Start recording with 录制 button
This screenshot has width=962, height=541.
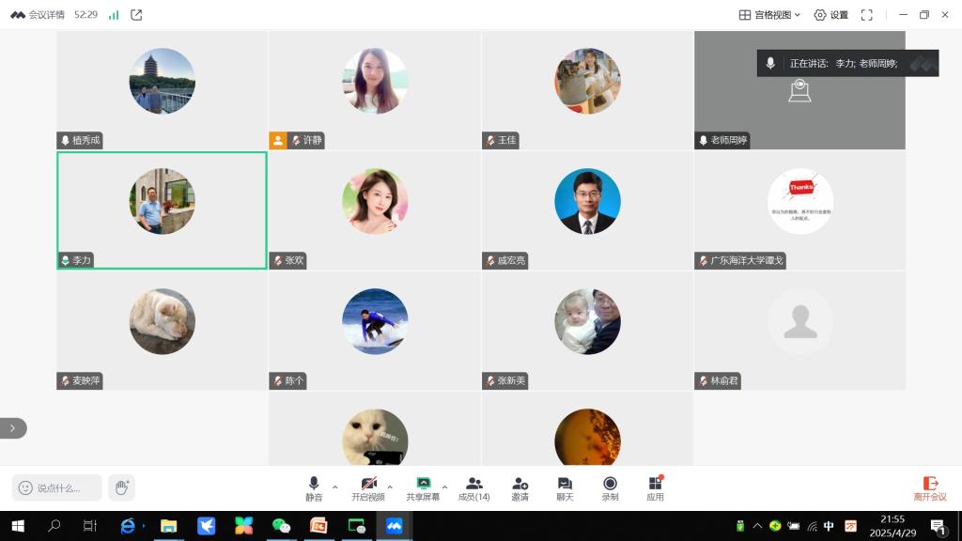(610, 487)
